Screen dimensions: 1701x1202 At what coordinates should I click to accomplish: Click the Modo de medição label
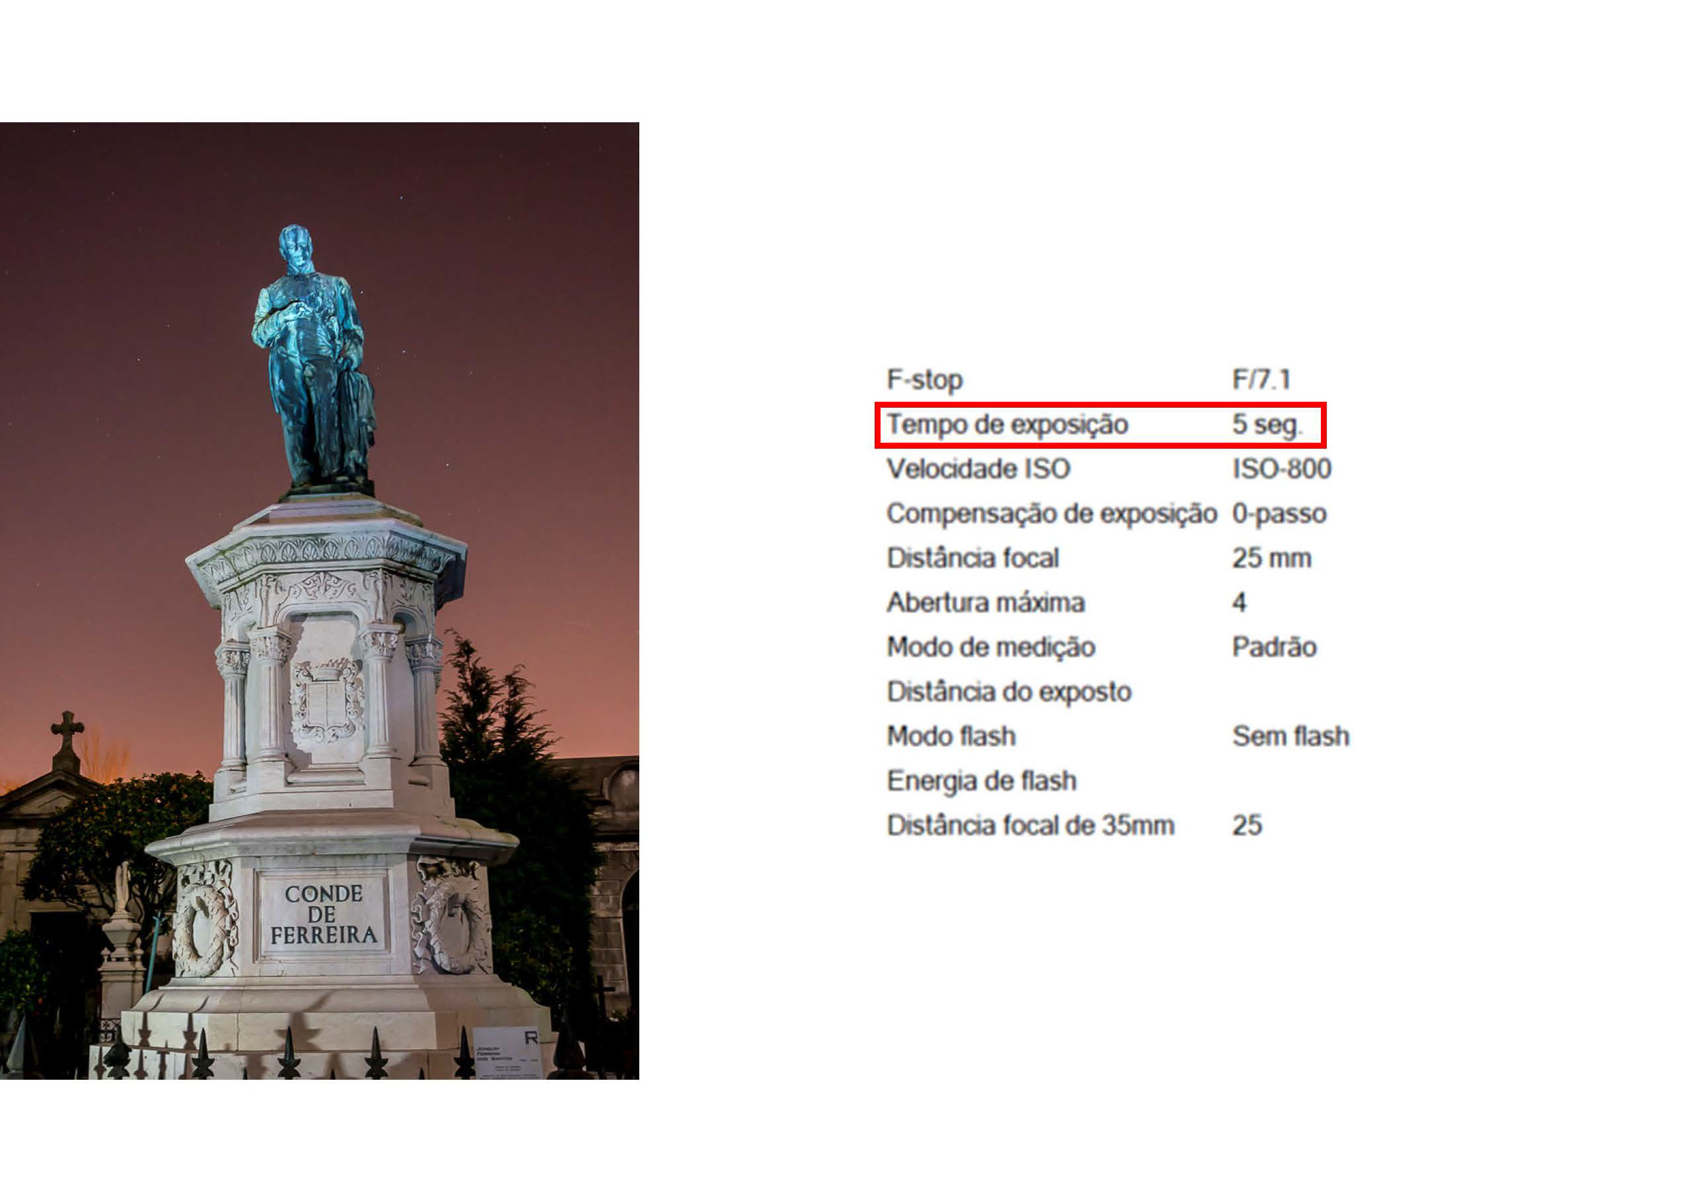point(991,647)
